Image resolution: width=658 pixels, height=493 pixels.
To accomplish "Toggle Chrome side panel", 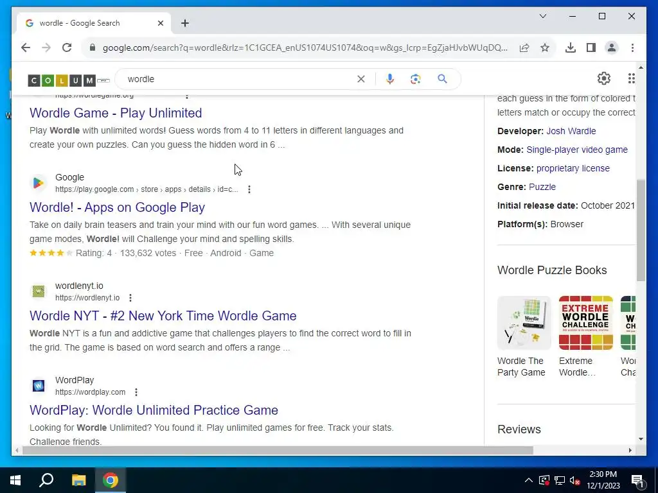I will 591,48.
